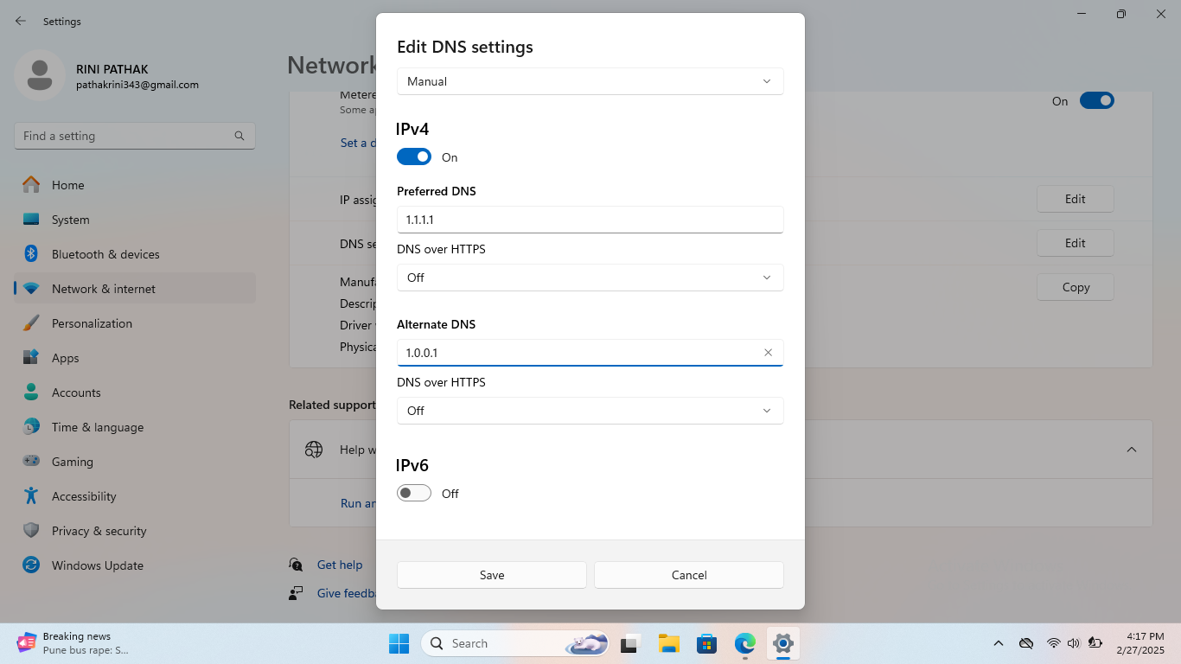Screen dimensions: 1181x664
Task: Go to Personalization settings
Action: click(92, 323)
